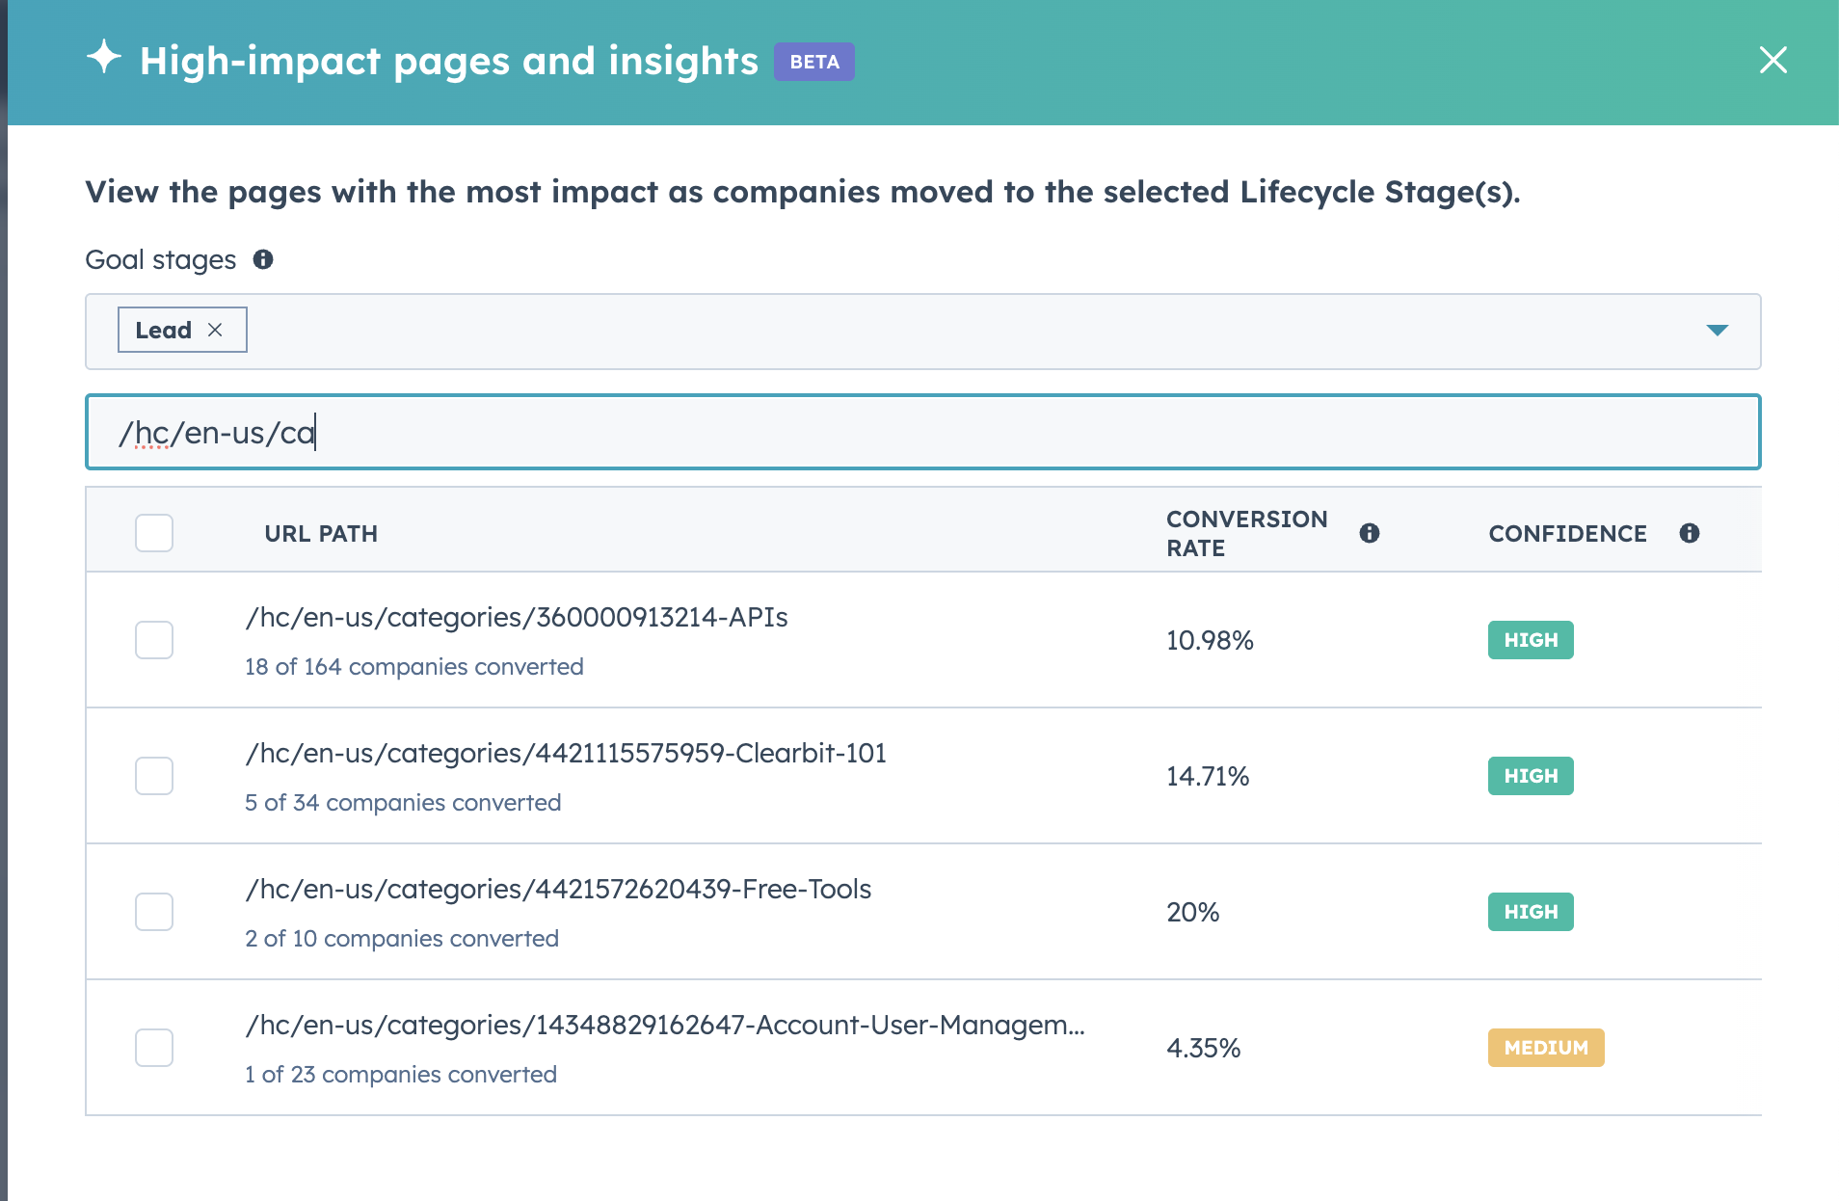1839x1201 pixels.
Task: Check the Clearbit-101 row checkbox
Action: click(154, 776)
